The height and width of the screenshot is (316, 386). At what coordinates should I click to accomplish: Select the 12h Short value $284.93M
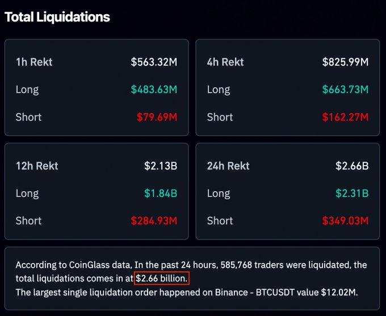coord(154,221)
